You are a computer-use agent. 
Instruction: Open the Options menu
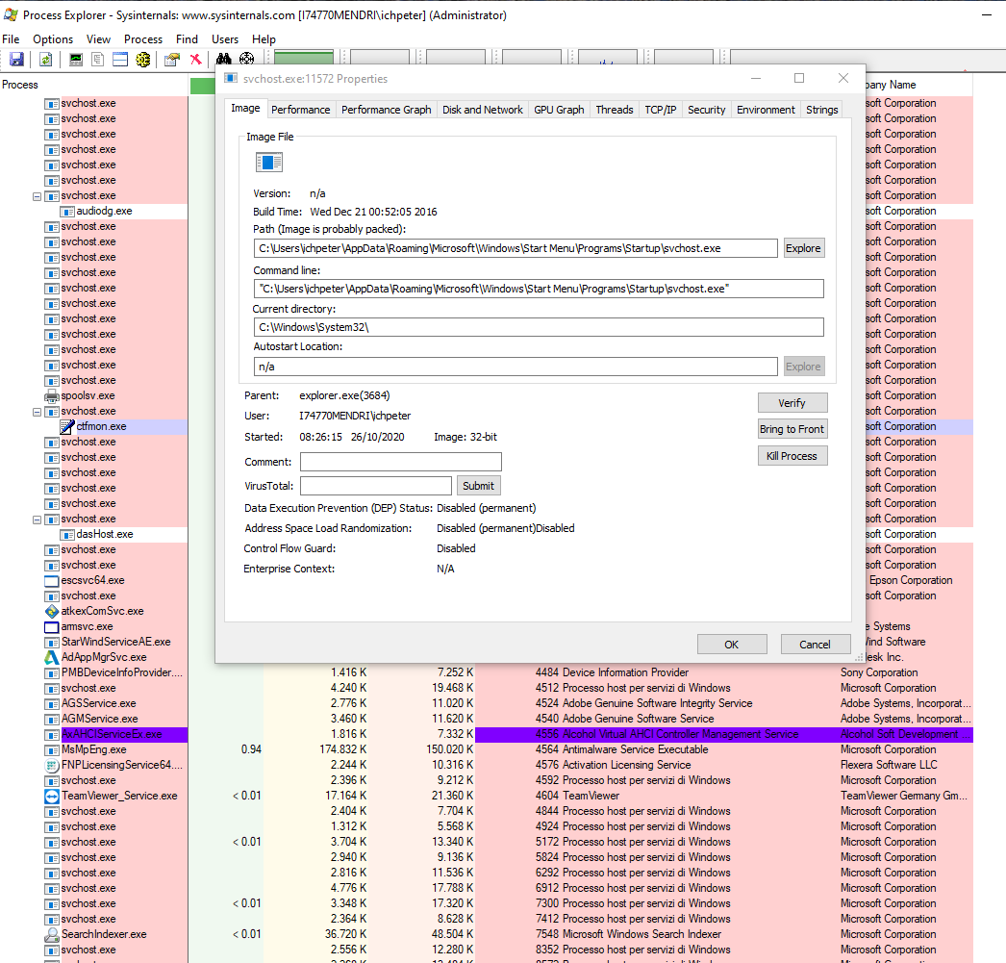click(x=53, y=39)
